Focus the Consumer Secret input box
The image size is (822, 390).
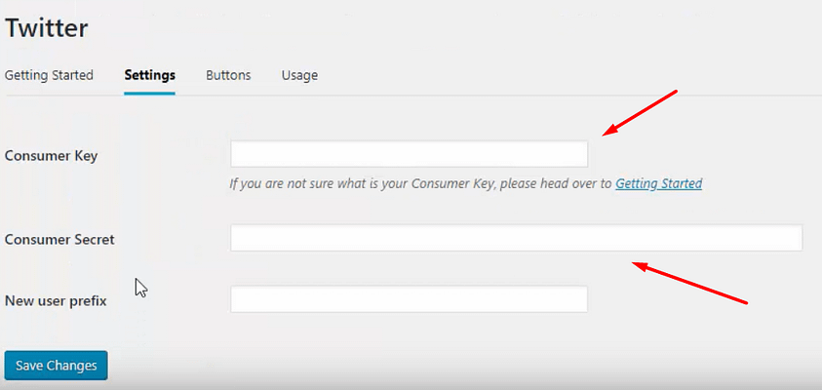point(516,238)
